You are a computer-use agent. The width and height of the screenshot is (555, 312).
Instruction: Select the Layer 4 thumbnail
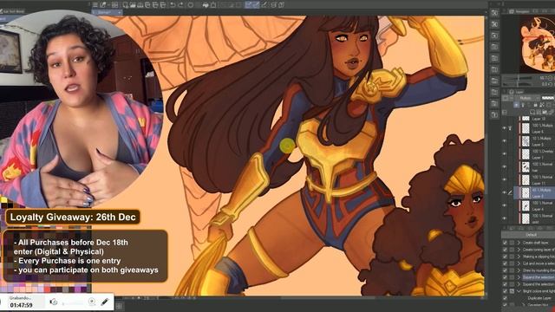tap(526, 205)
